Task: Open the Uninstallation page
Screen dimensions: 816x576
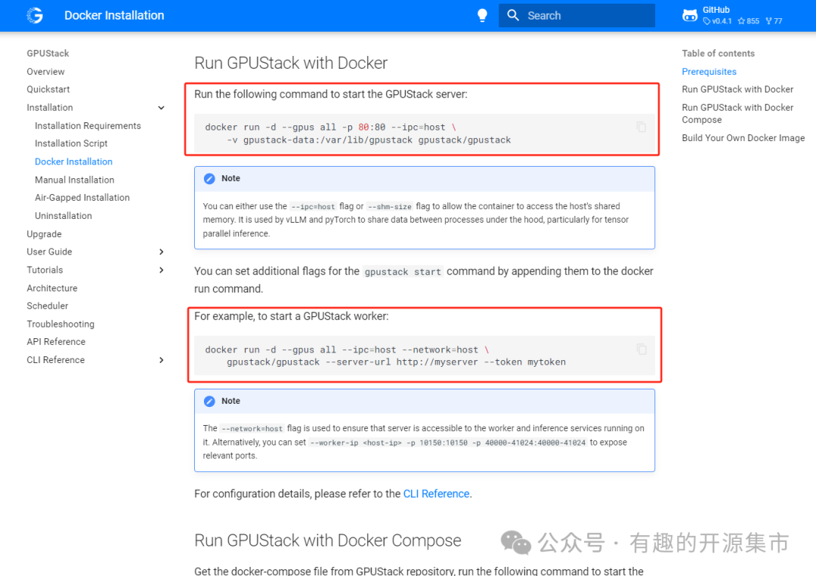Action: click(63, 216)
